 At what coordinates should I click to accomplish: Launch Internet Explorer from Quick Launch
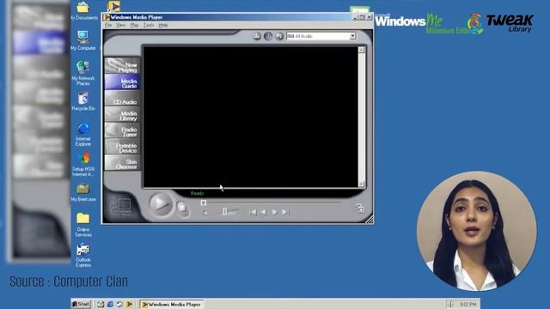click(x=110, y=304)
